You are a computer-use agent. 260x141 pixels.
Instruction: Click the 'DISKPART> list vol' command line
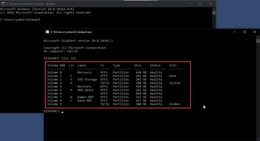tap(60, 58)
